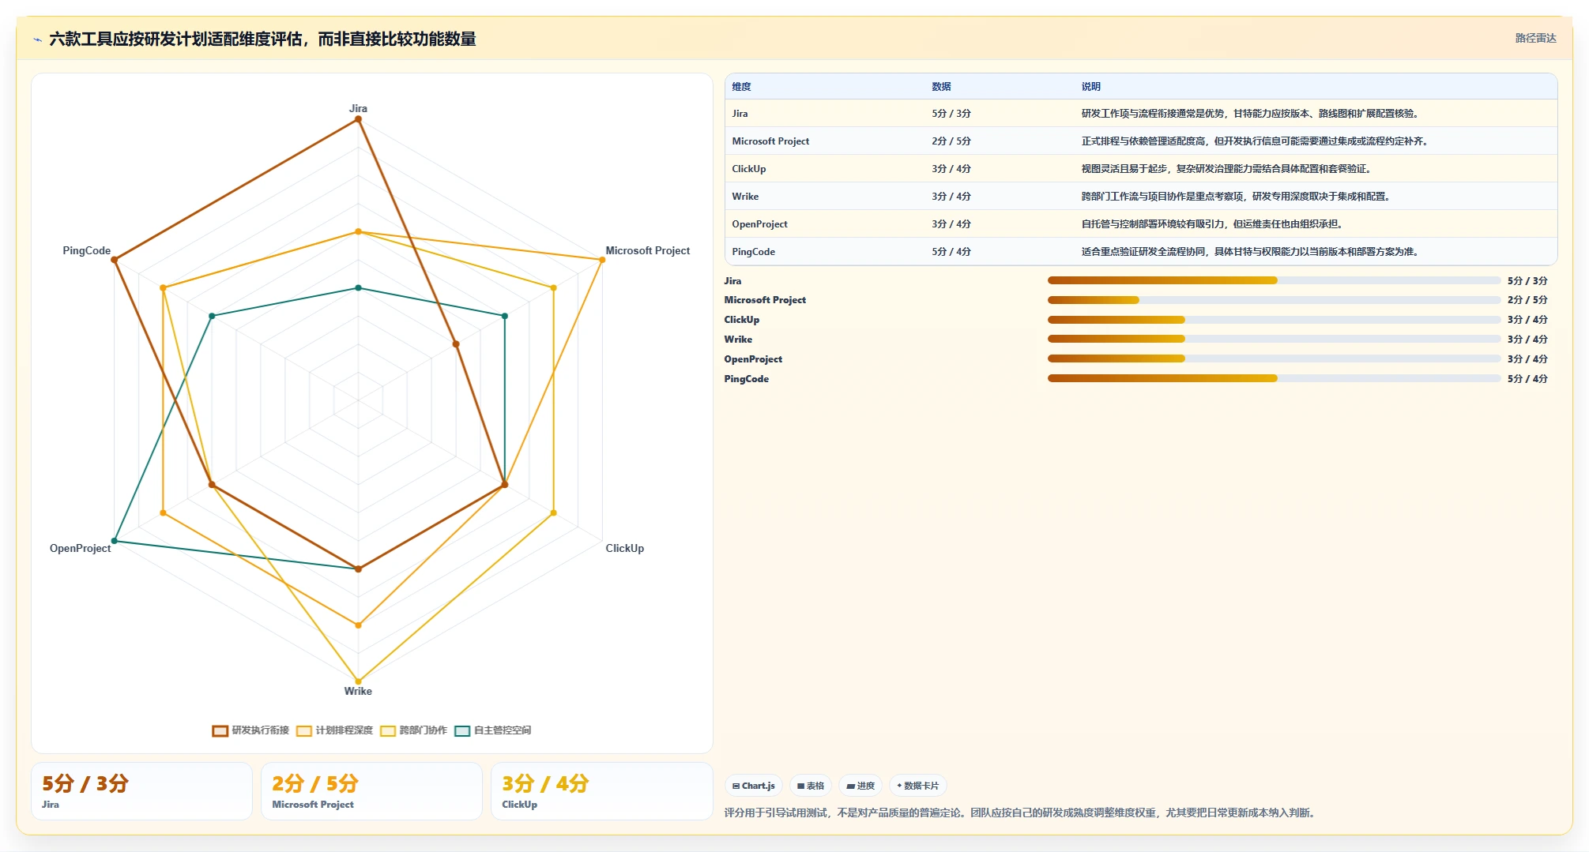1589x852 pixels.
Task: Click the ClickUp progress bar
Action: 1274,320
